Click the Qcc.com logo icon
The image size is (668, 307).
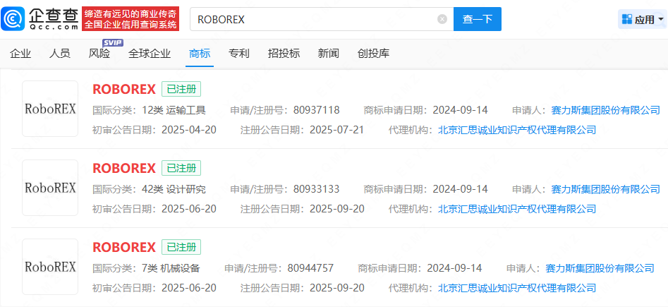coord(16,19)
